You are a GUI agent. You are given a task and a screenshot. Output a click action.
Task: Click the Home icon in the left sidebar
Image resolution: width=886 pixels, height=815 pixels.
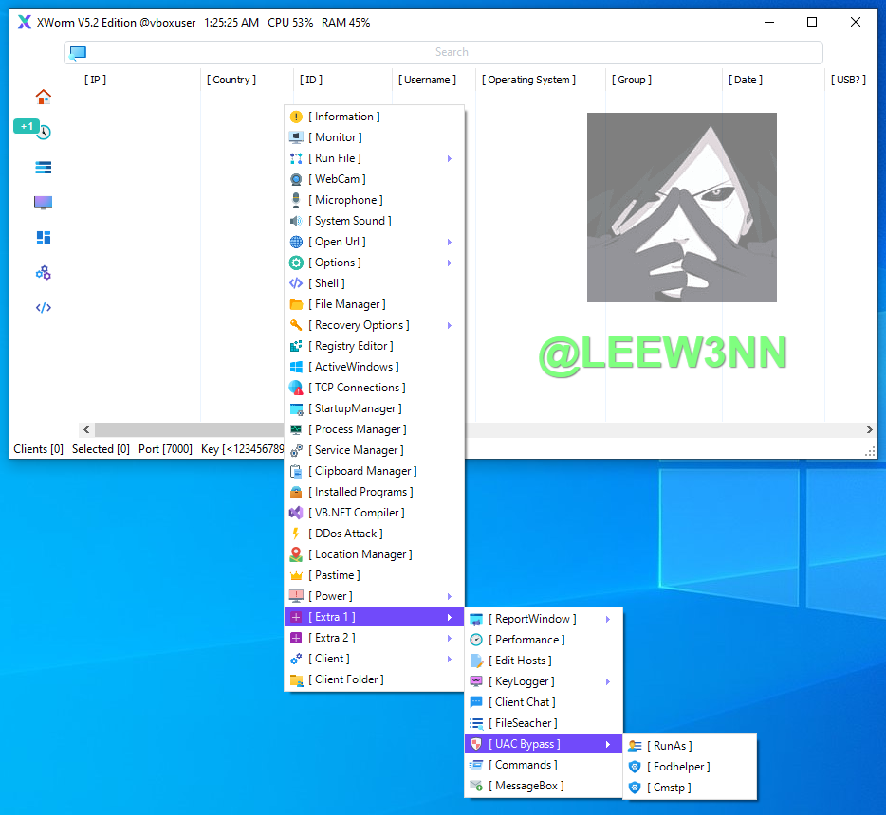pyautogui.click(x=43, y=97)
